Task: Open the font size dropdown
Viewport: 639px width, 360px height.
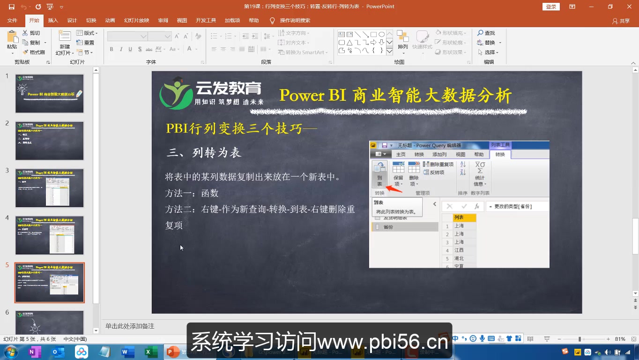Action: [x=167, y=36]
